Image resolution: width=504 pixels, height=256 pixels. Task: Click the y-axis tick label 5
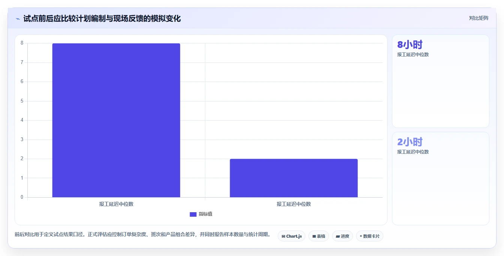pyautogui.click(x=22, y=101)
